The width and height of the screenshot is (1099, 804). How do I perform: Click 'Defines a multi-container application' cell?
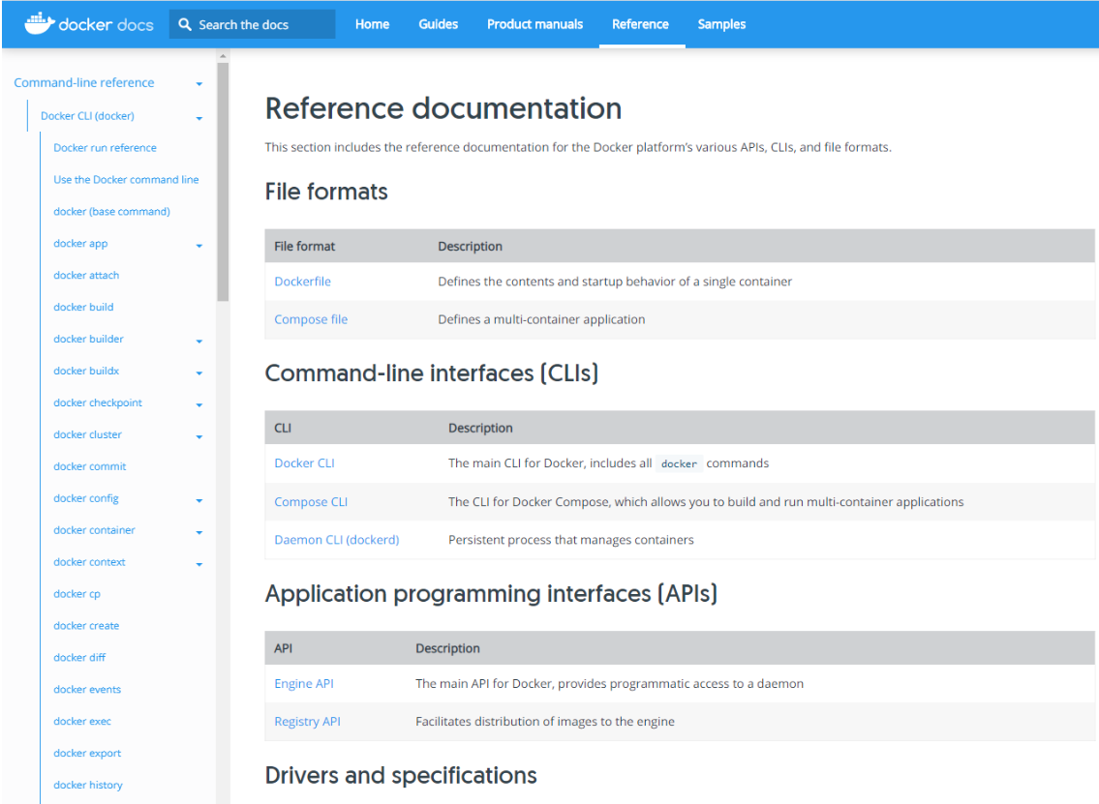pyautogui.click(x=541, y=319)
